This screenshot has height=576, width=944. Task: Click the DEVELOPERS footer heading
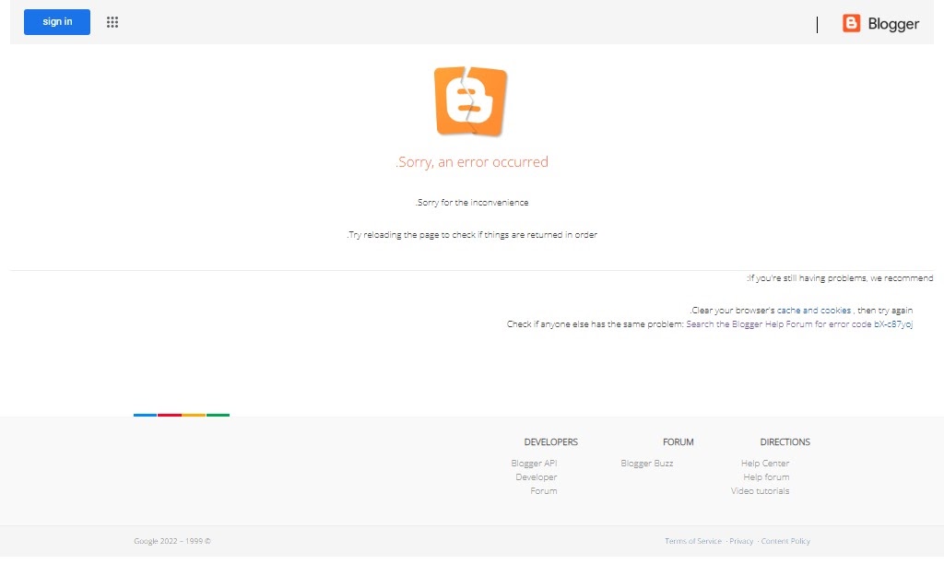pyautogui.click(x=551, y=442)
